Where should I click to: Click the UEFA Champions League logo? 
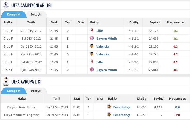pos(6,5)
